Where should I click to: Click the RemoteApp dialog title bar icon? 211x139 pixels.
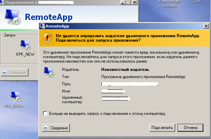42,26
